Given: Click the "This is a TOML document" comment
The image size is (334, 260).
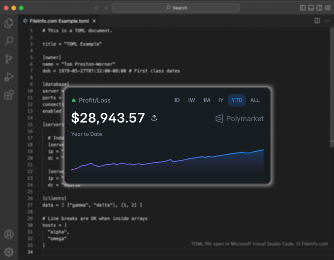Looking at the screenshot, I should coord(77,31).
